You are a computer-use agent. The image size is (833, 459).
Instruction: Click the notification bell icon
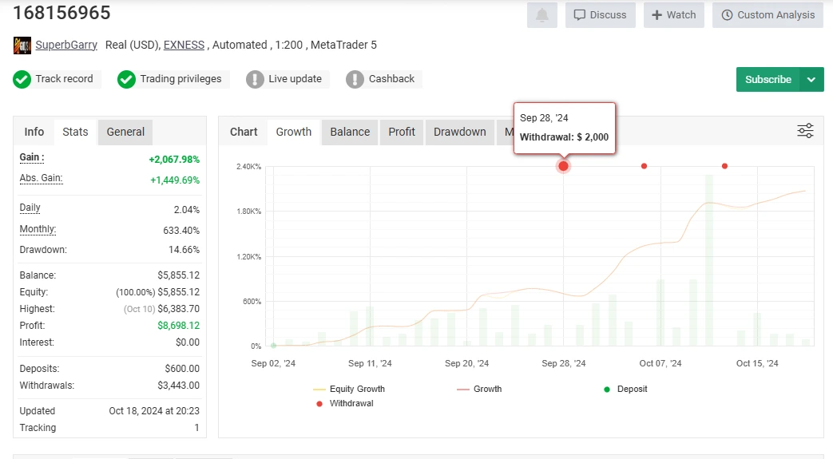coord(541,15)
